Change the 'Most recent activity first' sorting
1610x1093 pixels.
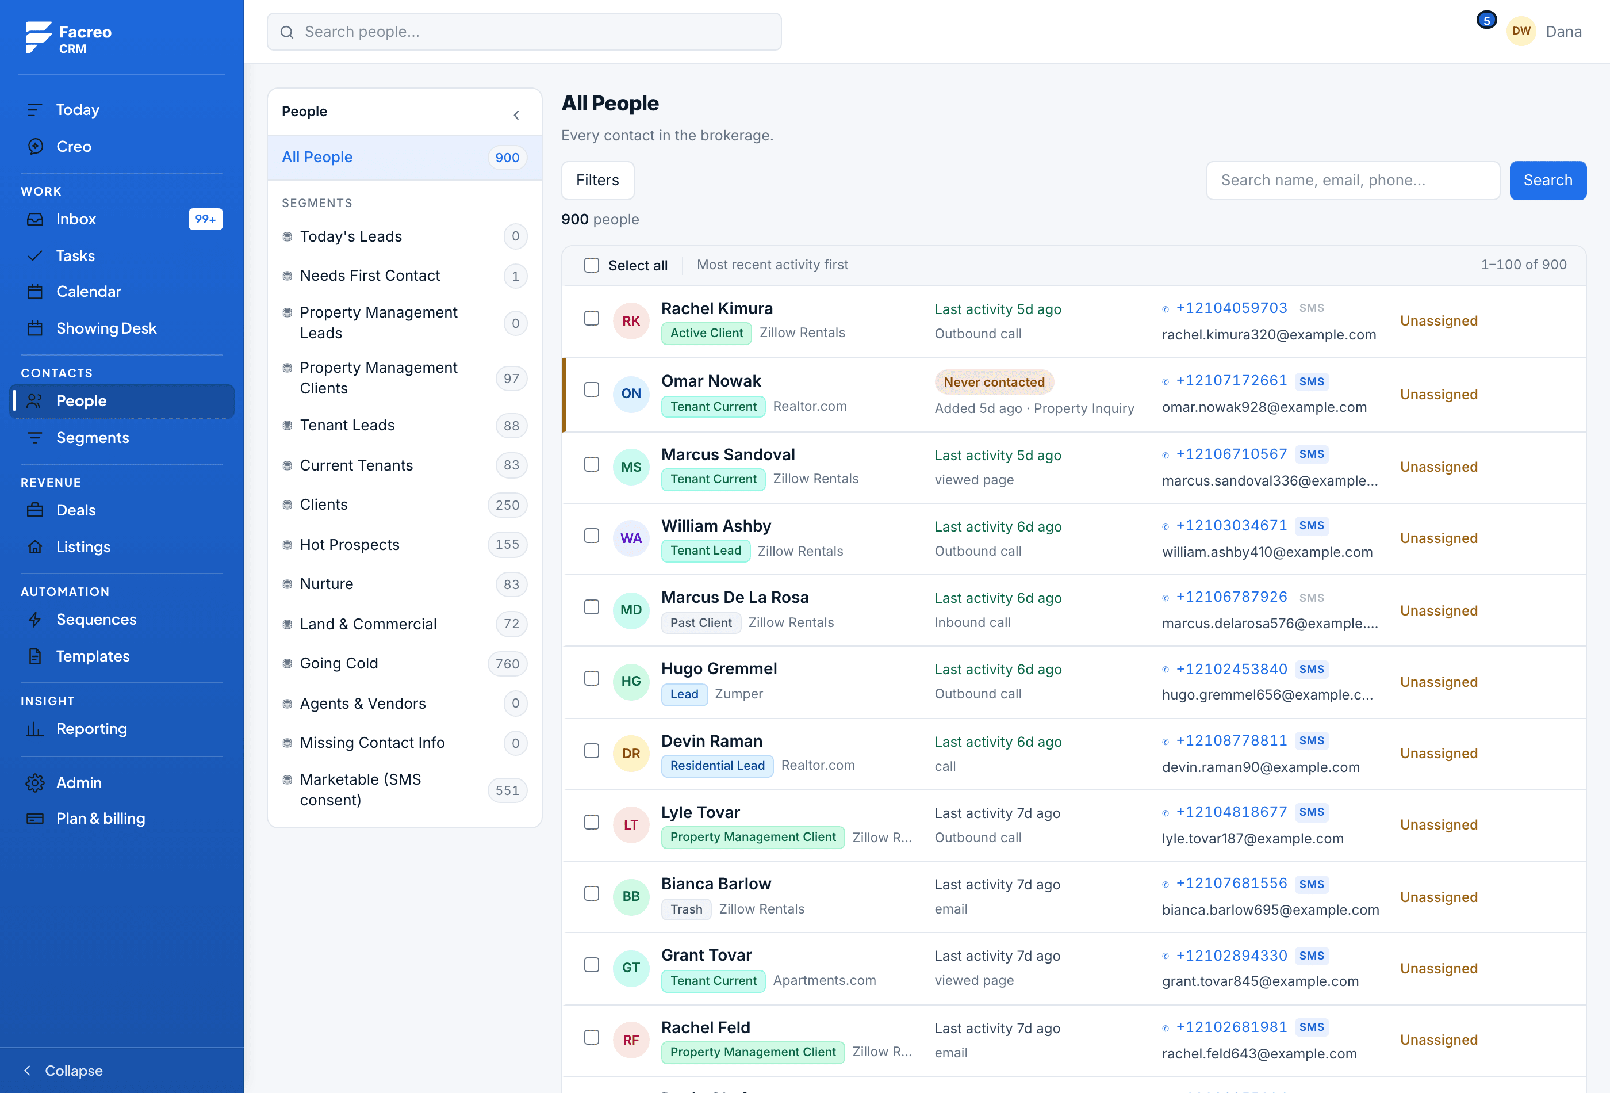click(772, 265)
